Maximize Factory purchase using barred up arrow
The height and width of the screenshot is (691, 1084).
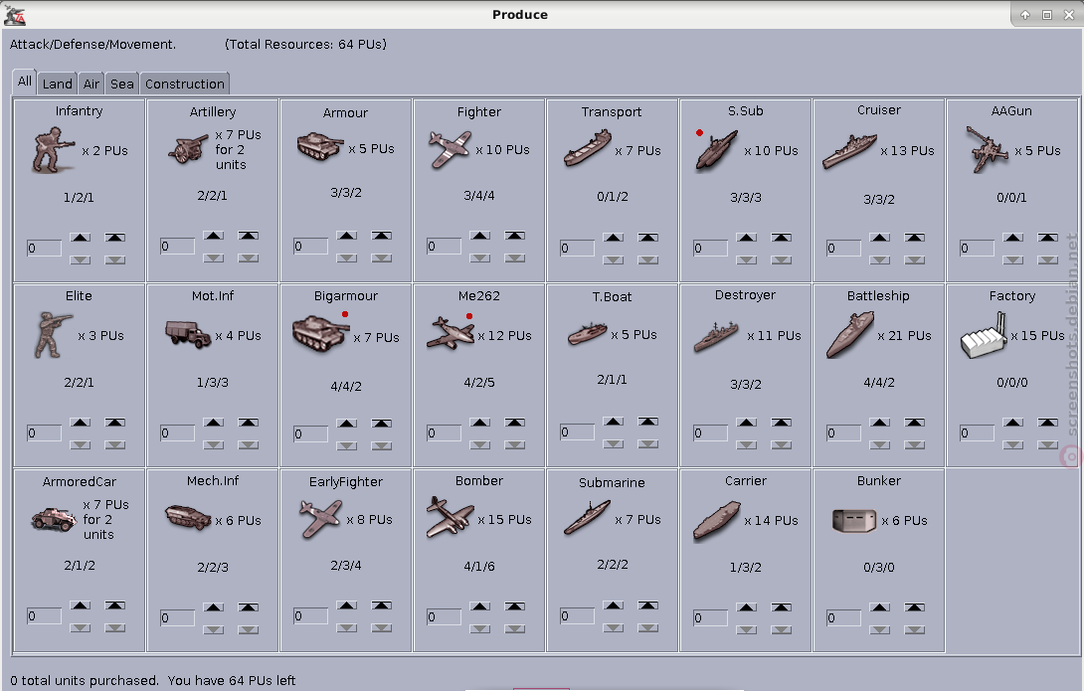[1048, 423]
